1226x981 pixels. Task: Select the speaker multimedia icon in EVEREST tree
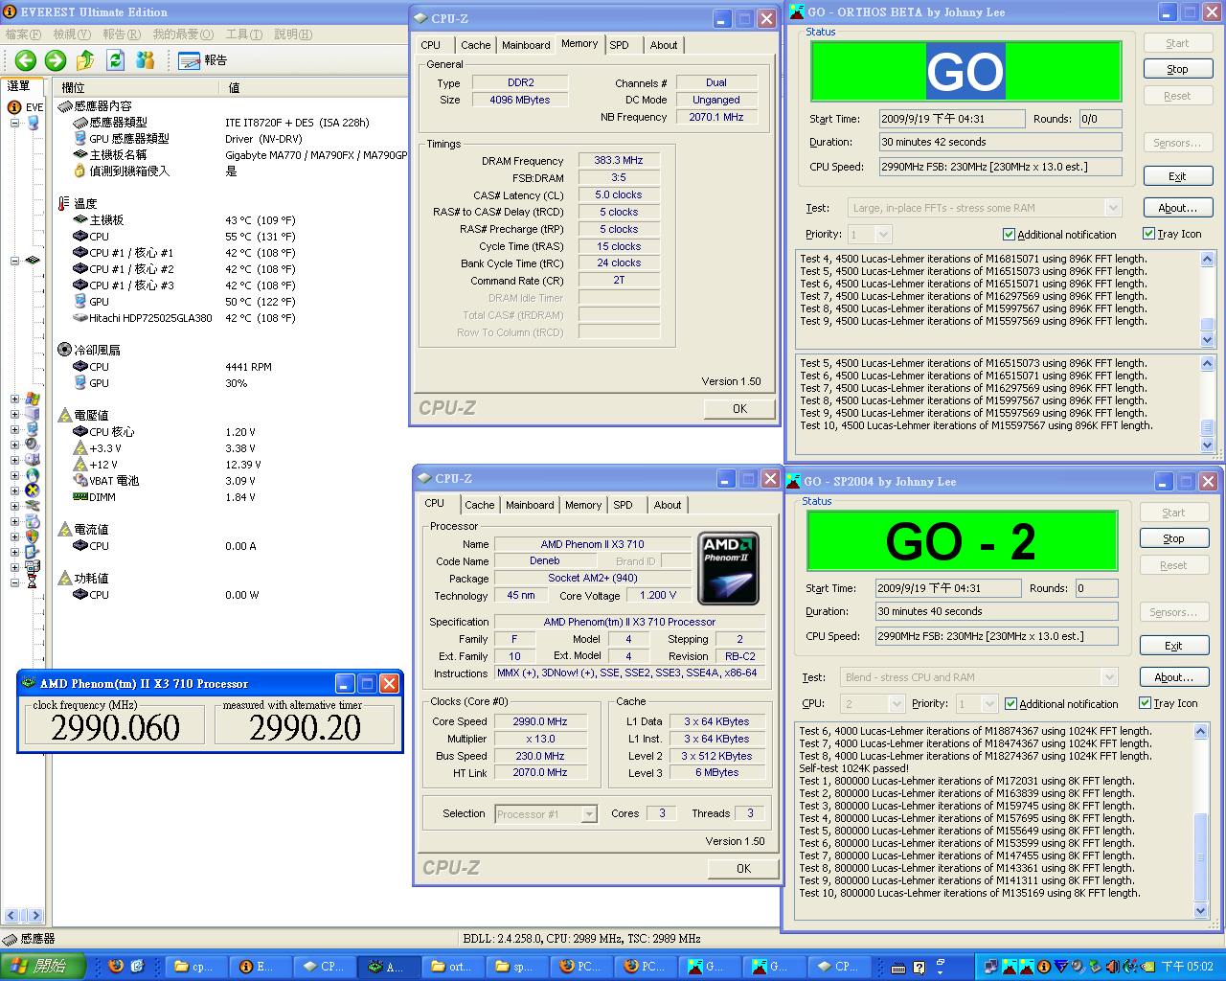(33, 445)
